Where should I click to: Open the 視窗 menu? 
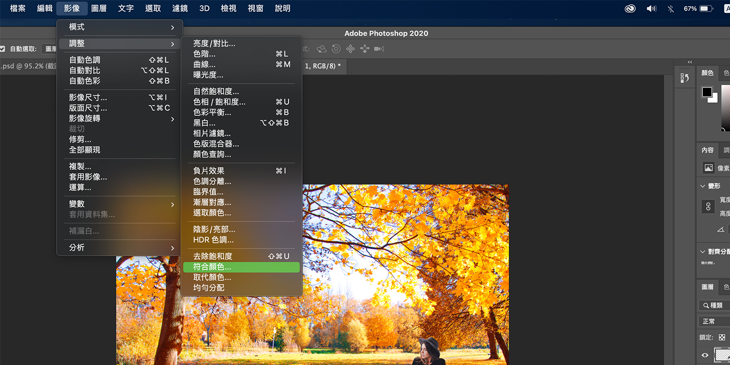(255, 8)
